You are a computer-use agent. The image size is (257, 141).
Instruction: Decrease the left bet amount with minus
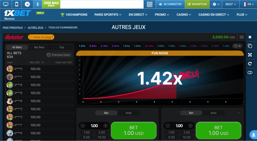coord(83,126)
